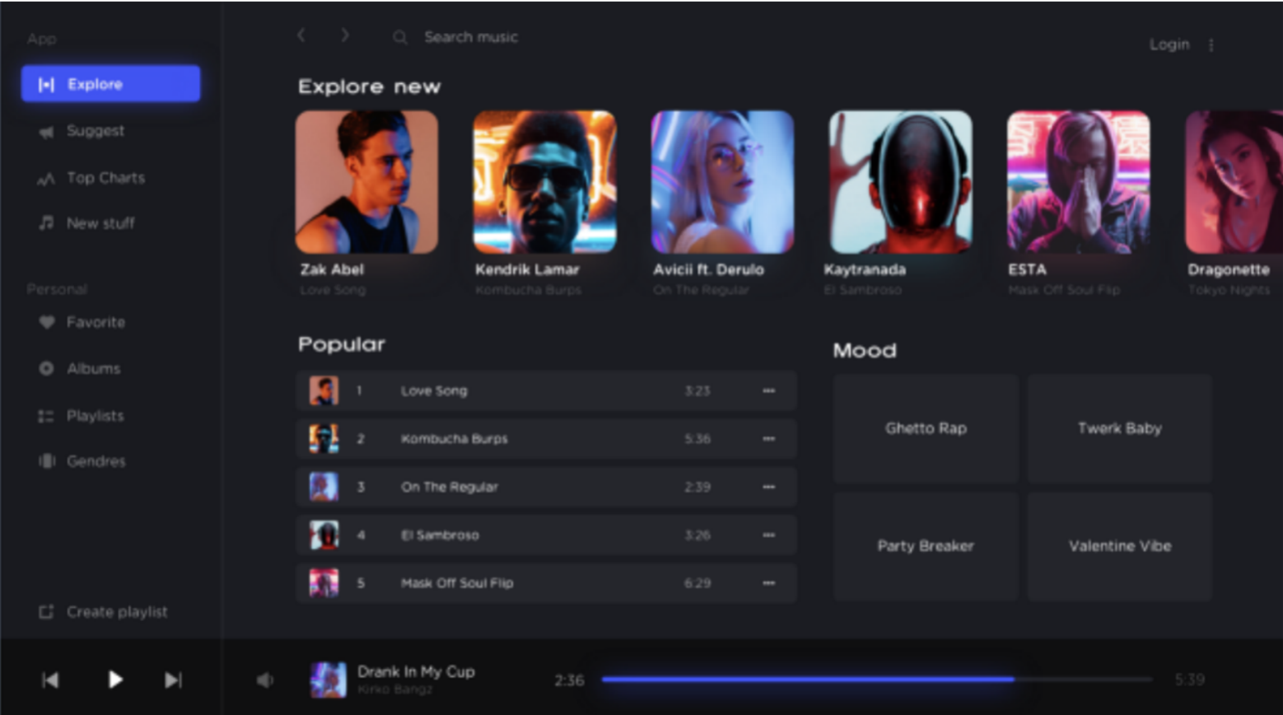The width and height of the screenshot is (1283, 715).
Task: Open Favorite in Personal section
Action: pyautogui.click(x=96, y=322)
